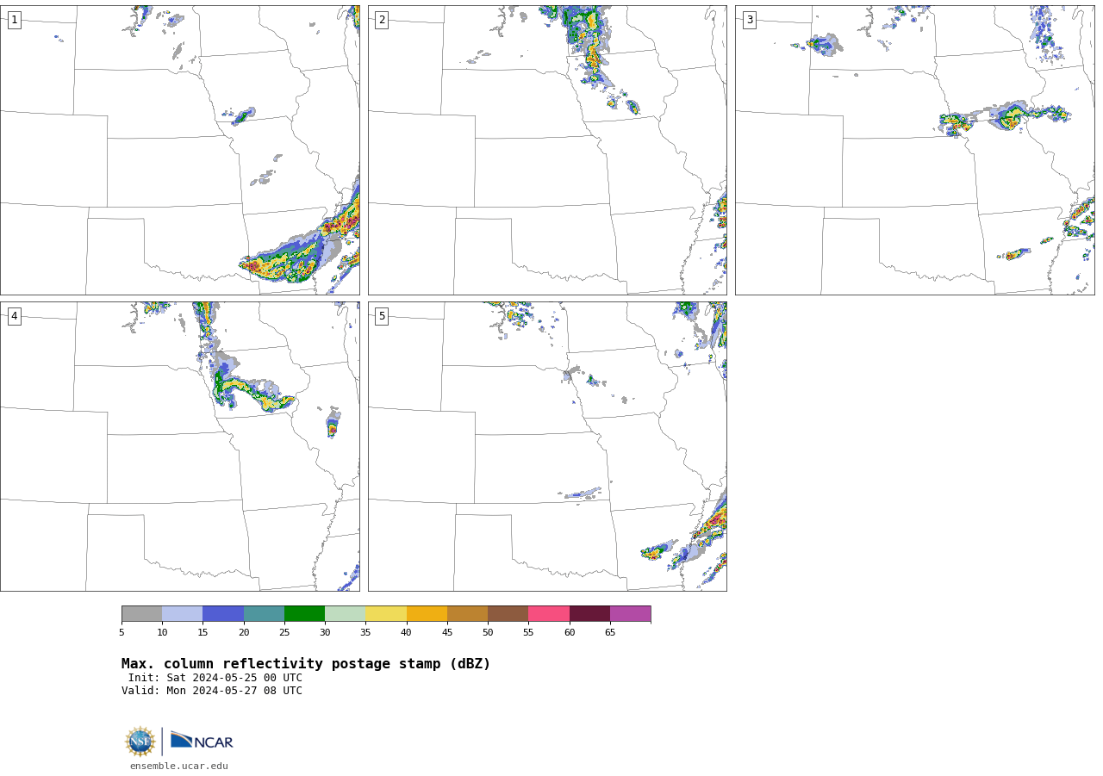Click the light blue 10-15 dBZ swatch
Viewport: 1103px width, 776px height.
click(183, 614)
